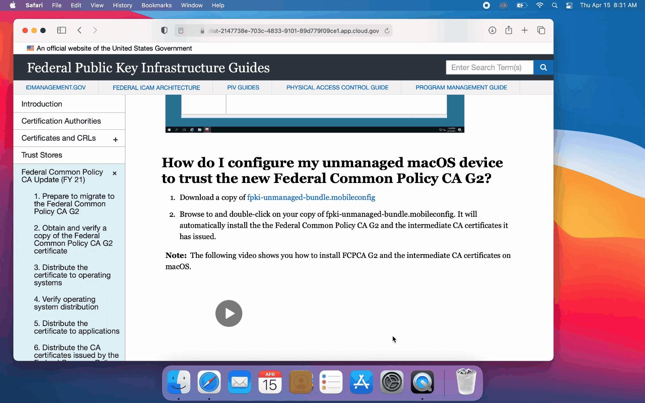This screenshot has height=403, width=645.
Task: Click the Enter Search Term(s) field
Action: 489,68
